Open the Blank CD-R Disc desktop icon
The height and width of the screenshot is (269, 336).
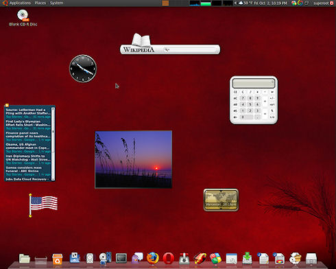click(23, 18)
